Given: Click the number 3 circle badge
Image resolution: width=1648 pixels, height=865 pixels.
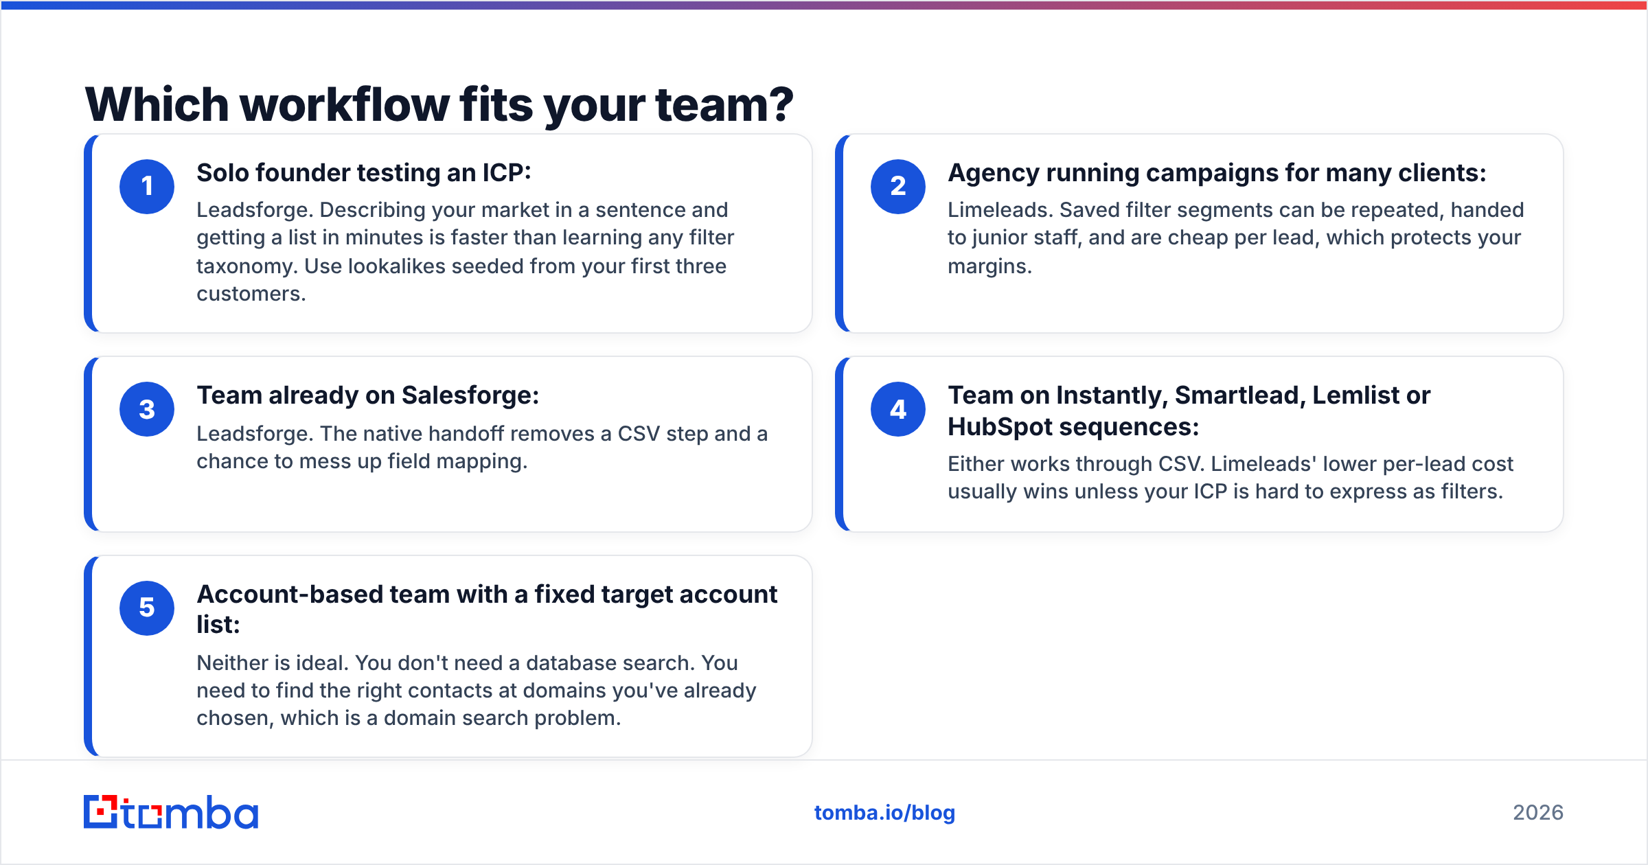Looking at the screenshot, I should coord(147,409).
